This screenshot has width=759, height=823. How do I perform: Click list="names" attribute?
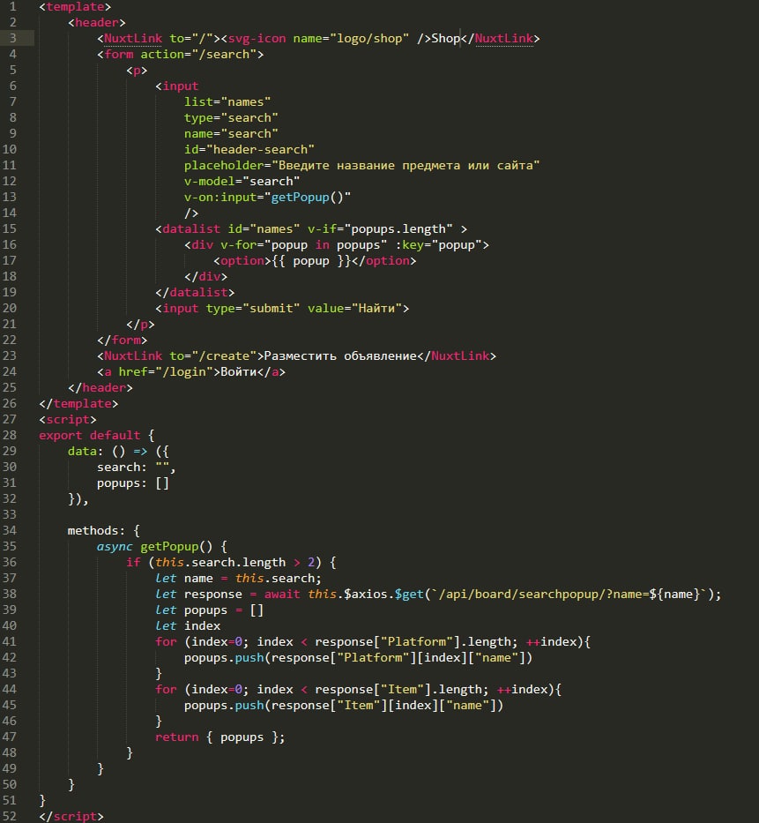(x=227, y=101)
